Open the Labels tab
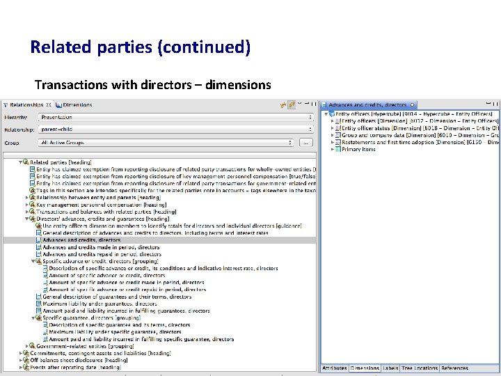This screenshot has width=501, height=376. (x=390, y=368)
